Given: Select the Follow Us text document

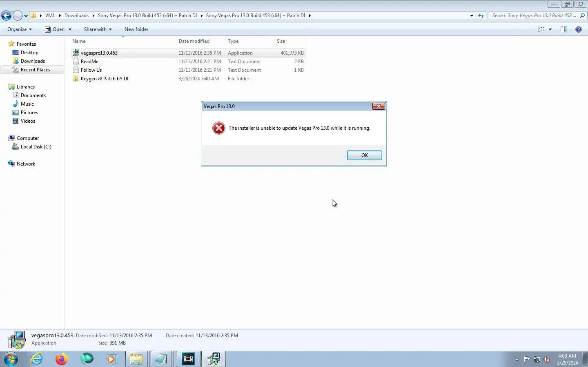Looking at the screenshot, I should coord(188,70).
